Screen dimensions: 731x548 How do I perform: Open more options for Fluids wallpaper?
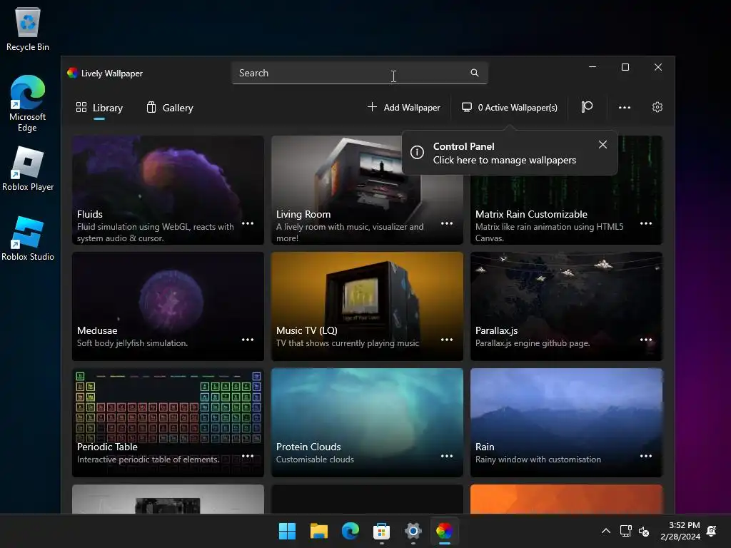[x=248, y=223]
